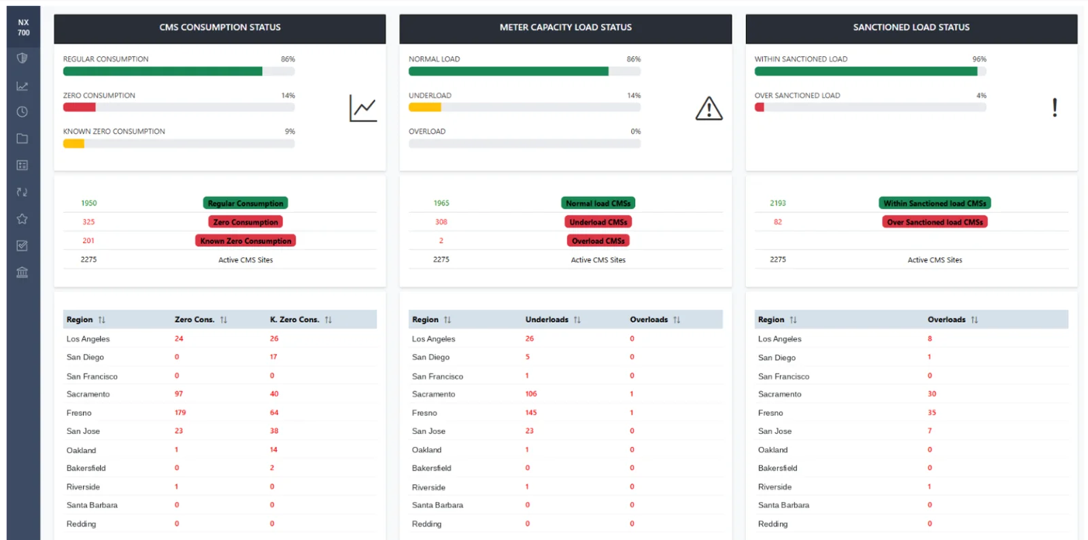Click Fresno zero cons. value 179

coord(180,412)
